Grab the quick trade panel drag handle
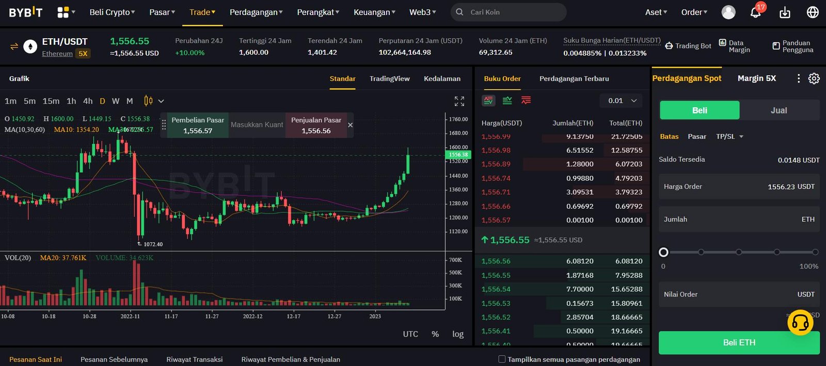Screen dimensions: 826x366 (164, 125)
